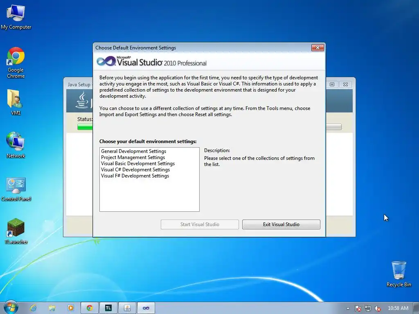Switch to Java Setup taskbar button

click(x=127, y=308)
